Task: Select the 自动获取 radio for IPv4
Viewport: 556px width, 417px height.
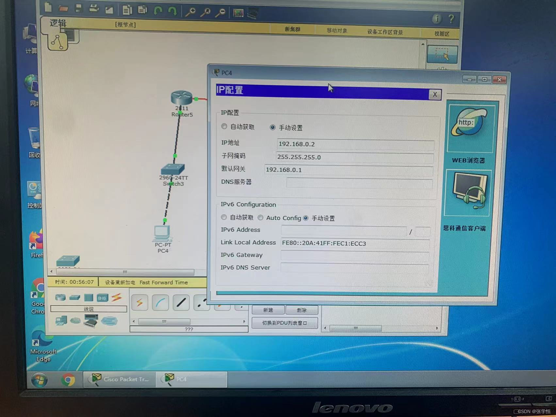Action: [224, 126]
